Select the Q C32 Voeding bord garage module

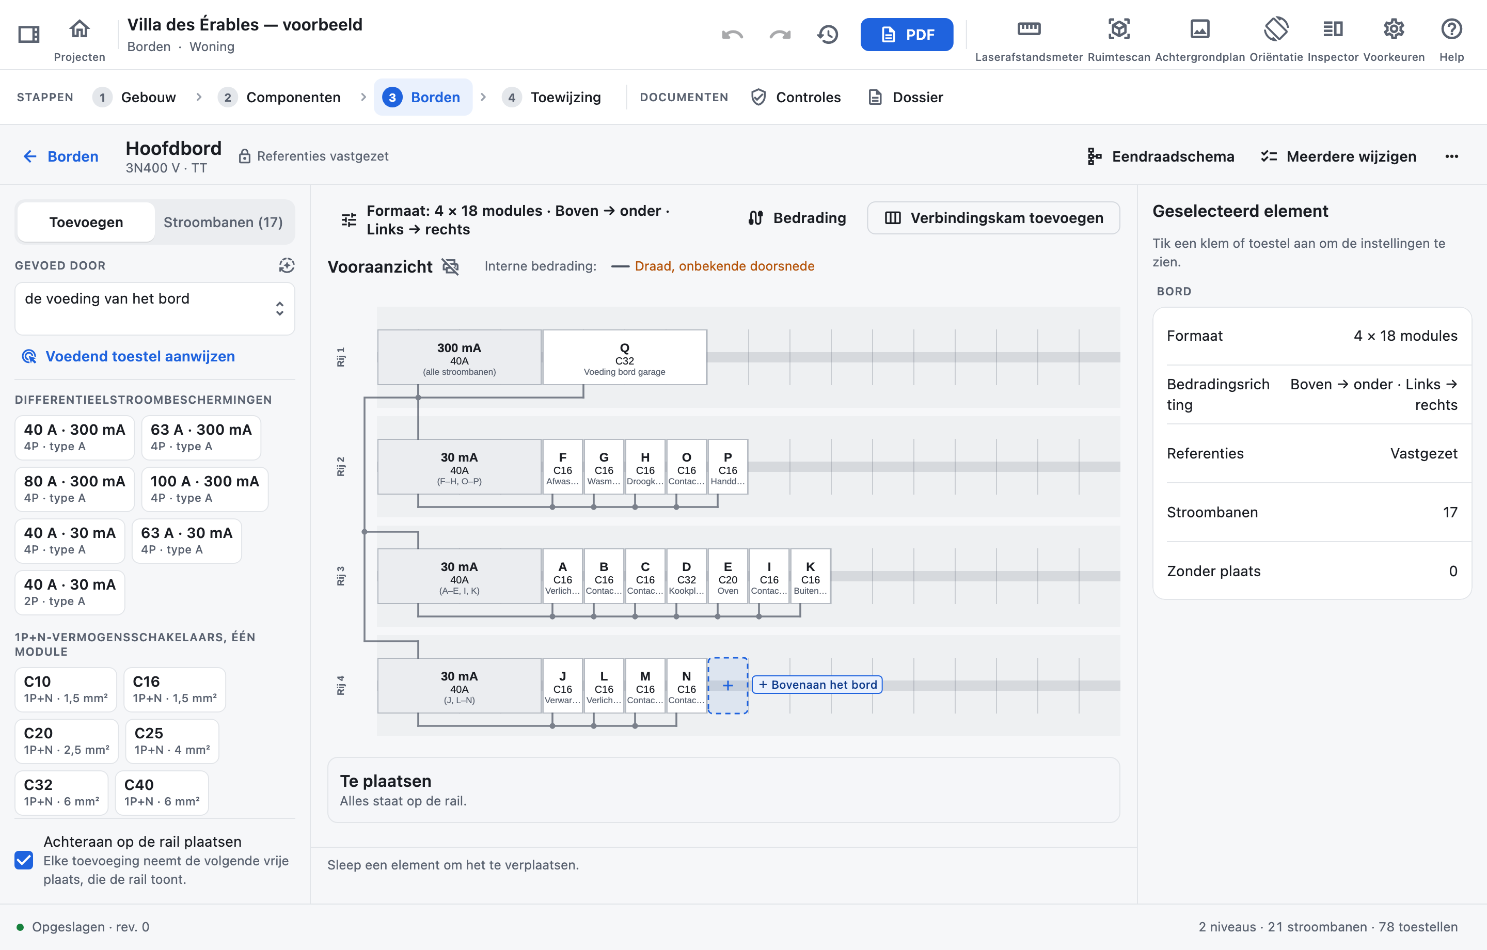[624, 358]
